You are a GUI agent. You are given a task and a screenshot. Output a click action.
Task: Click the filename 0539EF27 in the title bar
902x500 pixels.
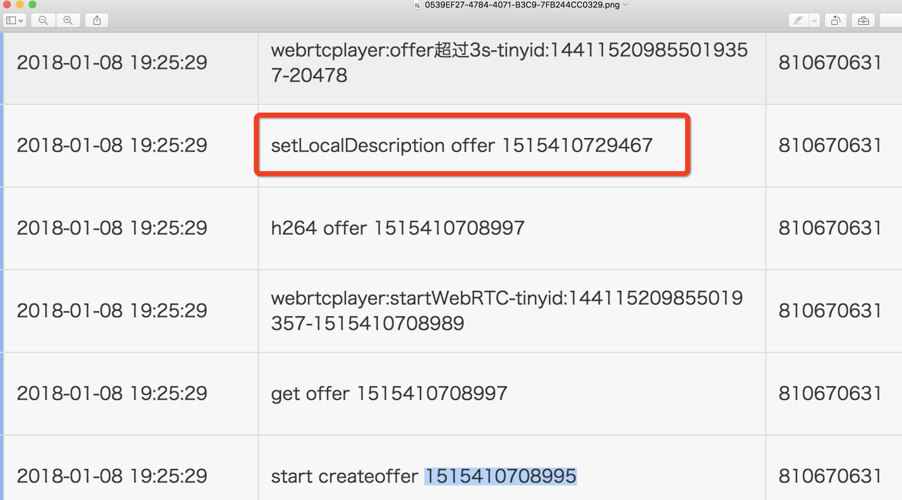(522, 5)
